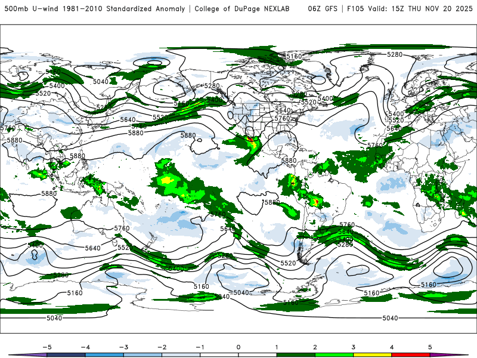The height and width of the screenshot is (358, 477).
Task: Click the '-3' colorbar tick label
Action: (x=123, y=347)
